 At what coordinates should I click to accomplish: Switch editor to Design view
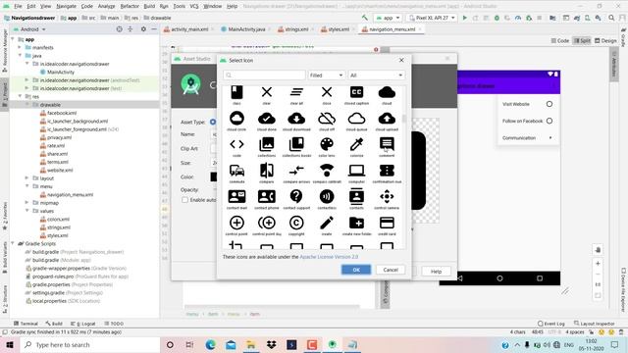point(605,41)
